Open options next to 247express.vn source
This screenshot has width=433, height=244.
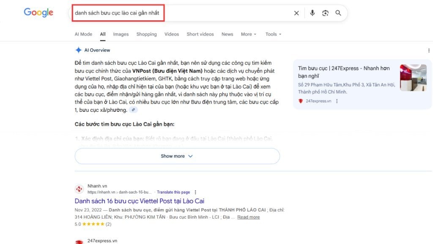tap(337, 101)
